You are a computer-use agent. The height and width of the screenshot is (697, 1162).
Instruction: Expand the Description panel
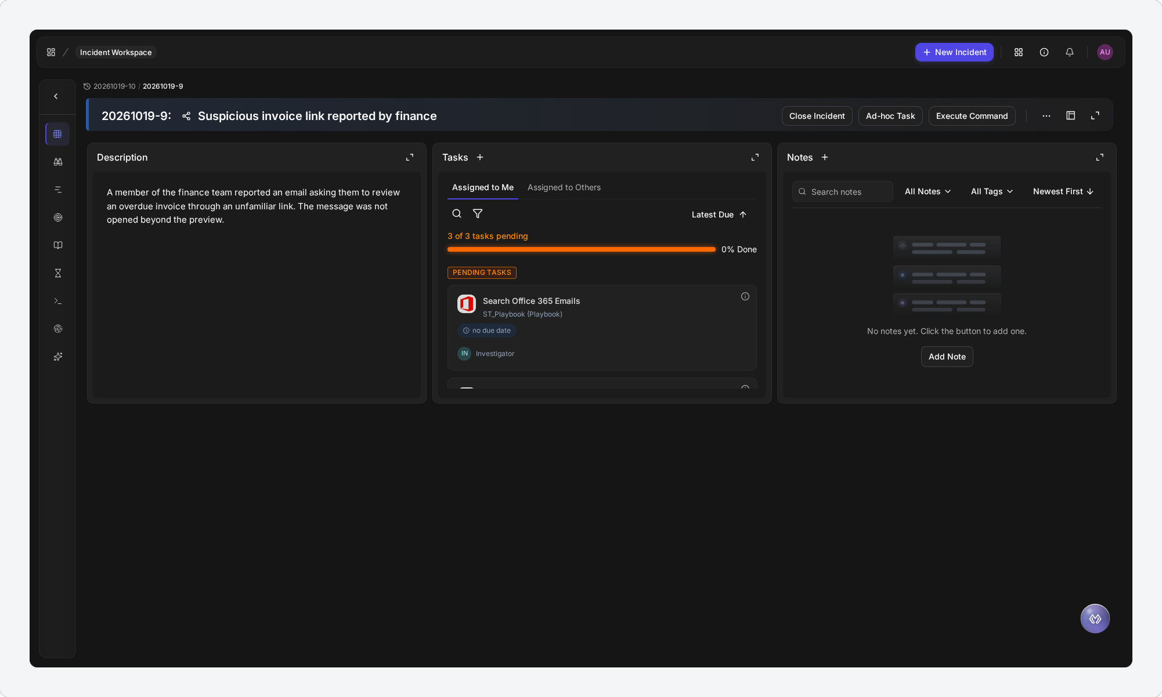click(x=410, y=157)
